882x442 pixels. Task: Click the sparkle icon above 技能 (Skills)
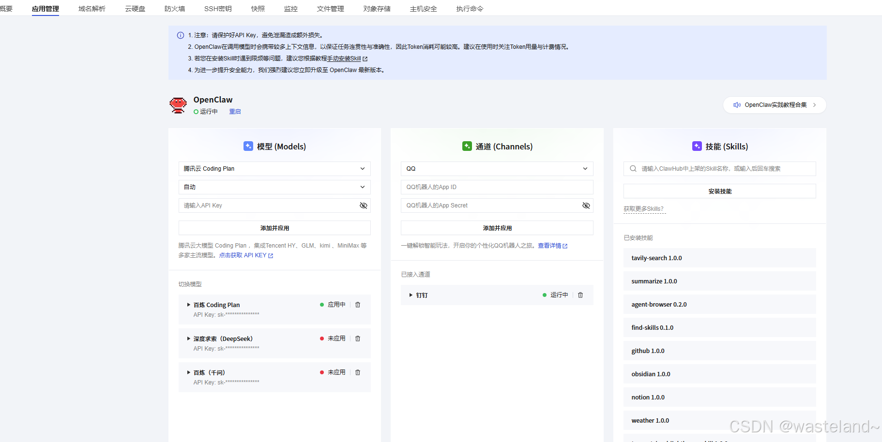[x=697, y=146]
